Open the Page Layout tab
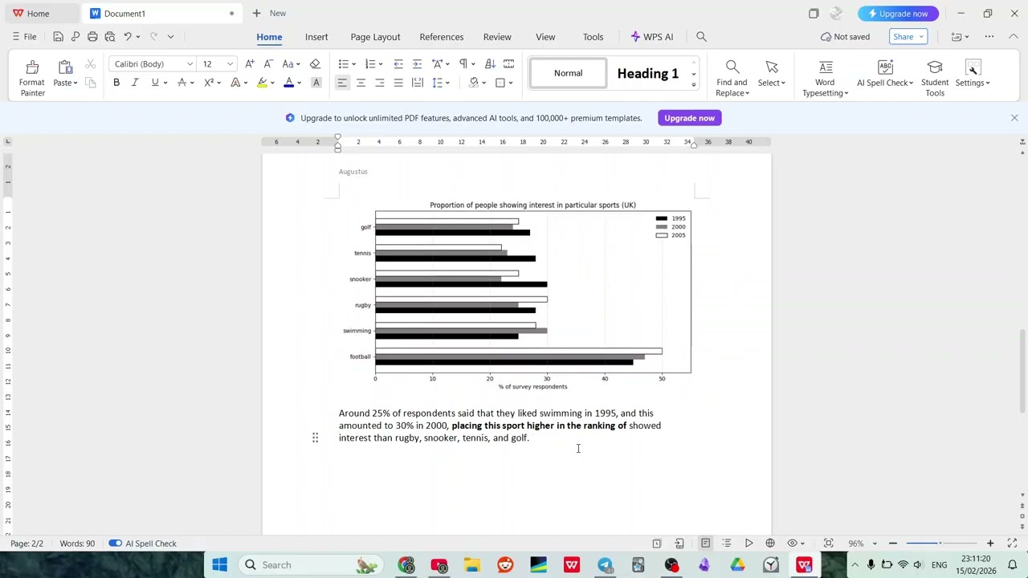 point(375,37)
